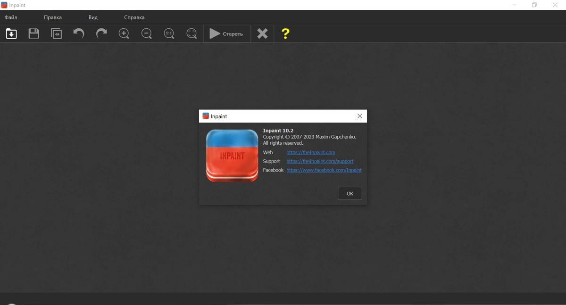
Task: Open image file via toolbar icon
Action: coord(11,33)
